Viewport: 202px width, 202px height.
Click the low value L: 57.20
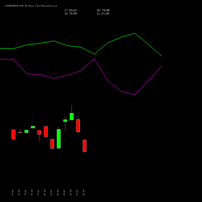click(103, 14)
